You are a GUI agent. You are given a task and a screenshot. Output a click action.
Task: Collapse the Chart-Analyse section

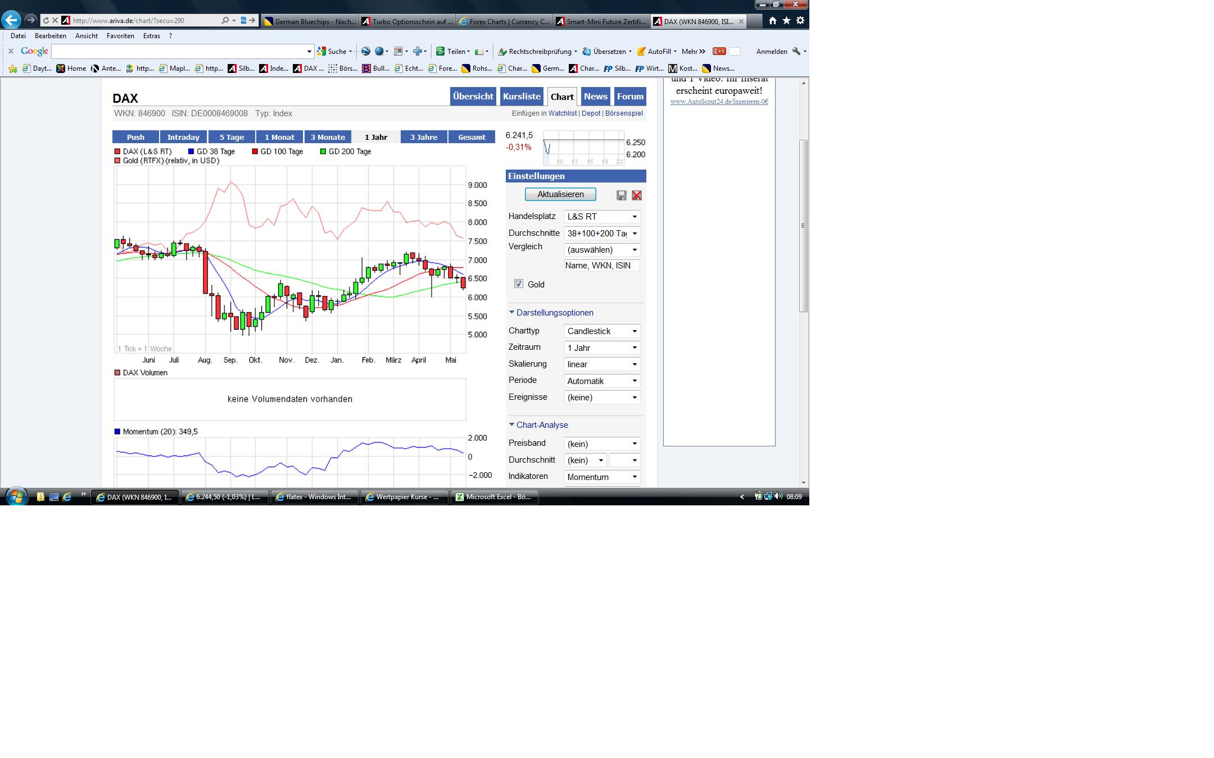pos(538,425)
